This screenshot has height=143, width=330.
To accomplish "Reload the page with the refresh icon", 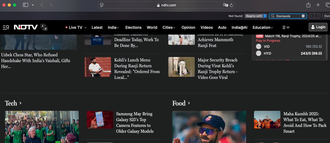I will (231, 5).
